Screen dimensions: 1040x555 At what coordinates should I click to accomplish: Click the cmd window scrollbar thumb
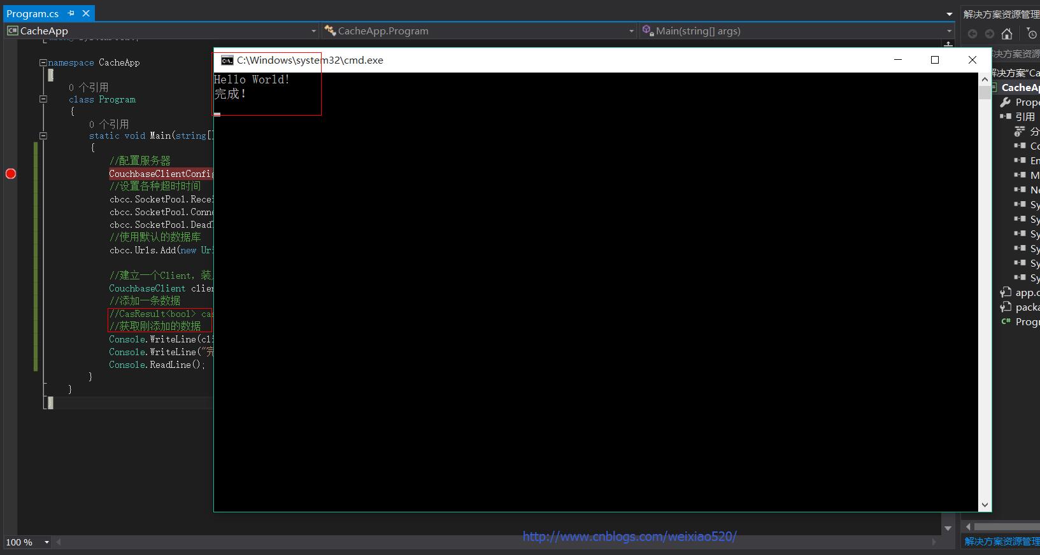click(985, 93)
